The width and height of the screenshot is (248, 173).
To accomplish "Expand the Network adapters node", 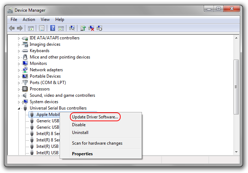I will point(19,70).
